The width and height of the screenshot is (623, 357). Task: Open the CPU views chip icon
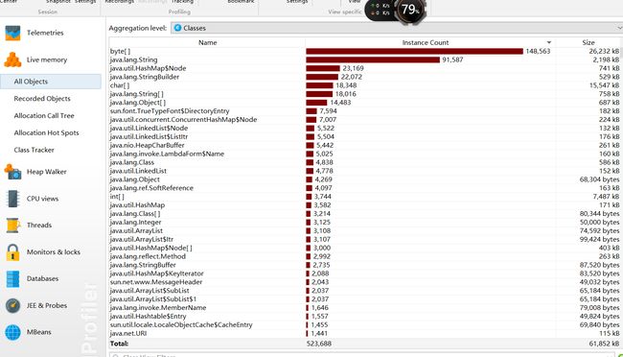click(x=12, y=199)
